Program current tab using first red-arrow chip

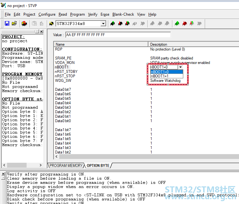tap(120, 24)
